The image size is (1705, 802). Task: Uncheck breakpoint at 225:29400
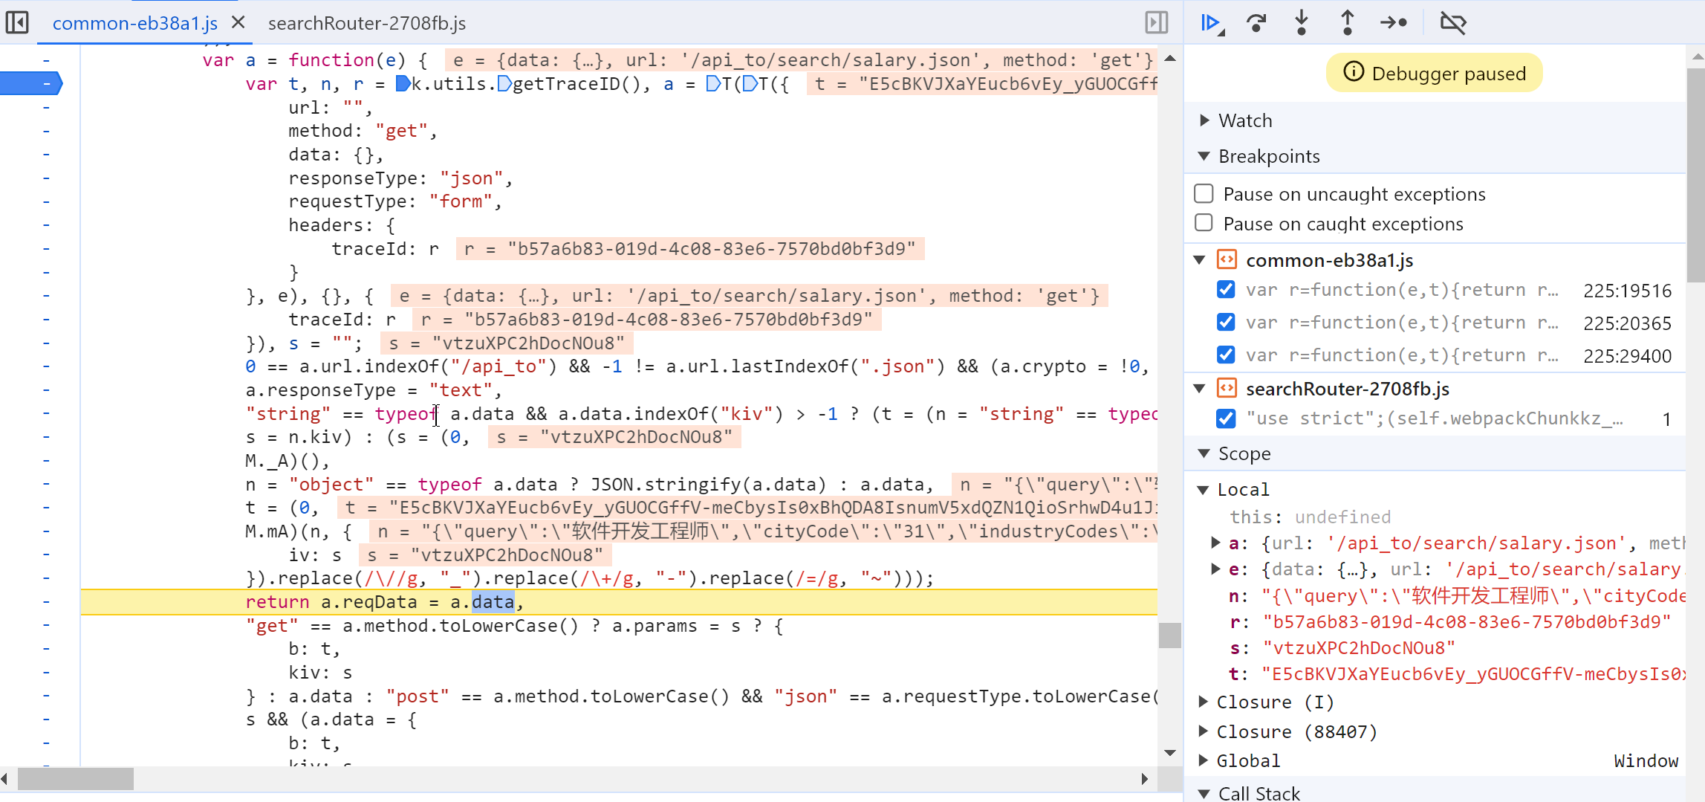pyautogui.click(x=1226, y=355)
